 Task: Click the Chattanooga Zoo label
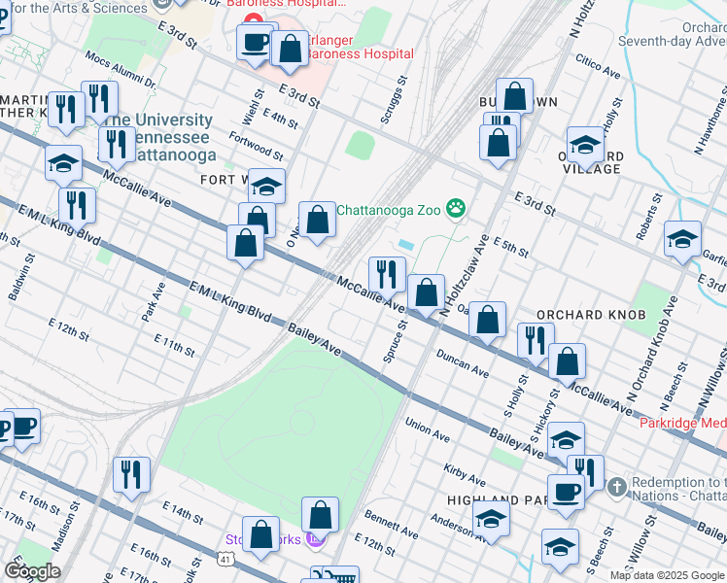[388, 210]
